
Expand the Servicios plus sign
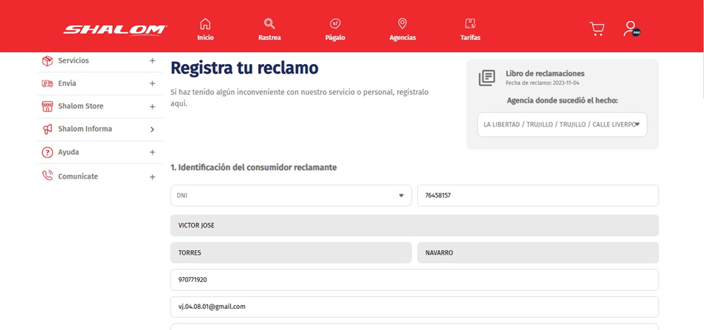tap(152, 61)
